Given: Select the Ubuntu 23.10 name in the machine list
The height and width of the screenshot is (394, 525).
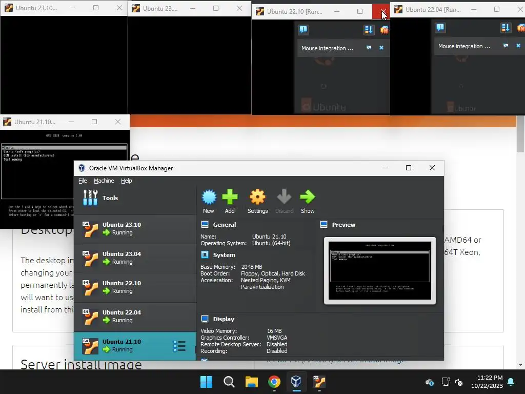Looking at the screenshot, I should point(122,225).
